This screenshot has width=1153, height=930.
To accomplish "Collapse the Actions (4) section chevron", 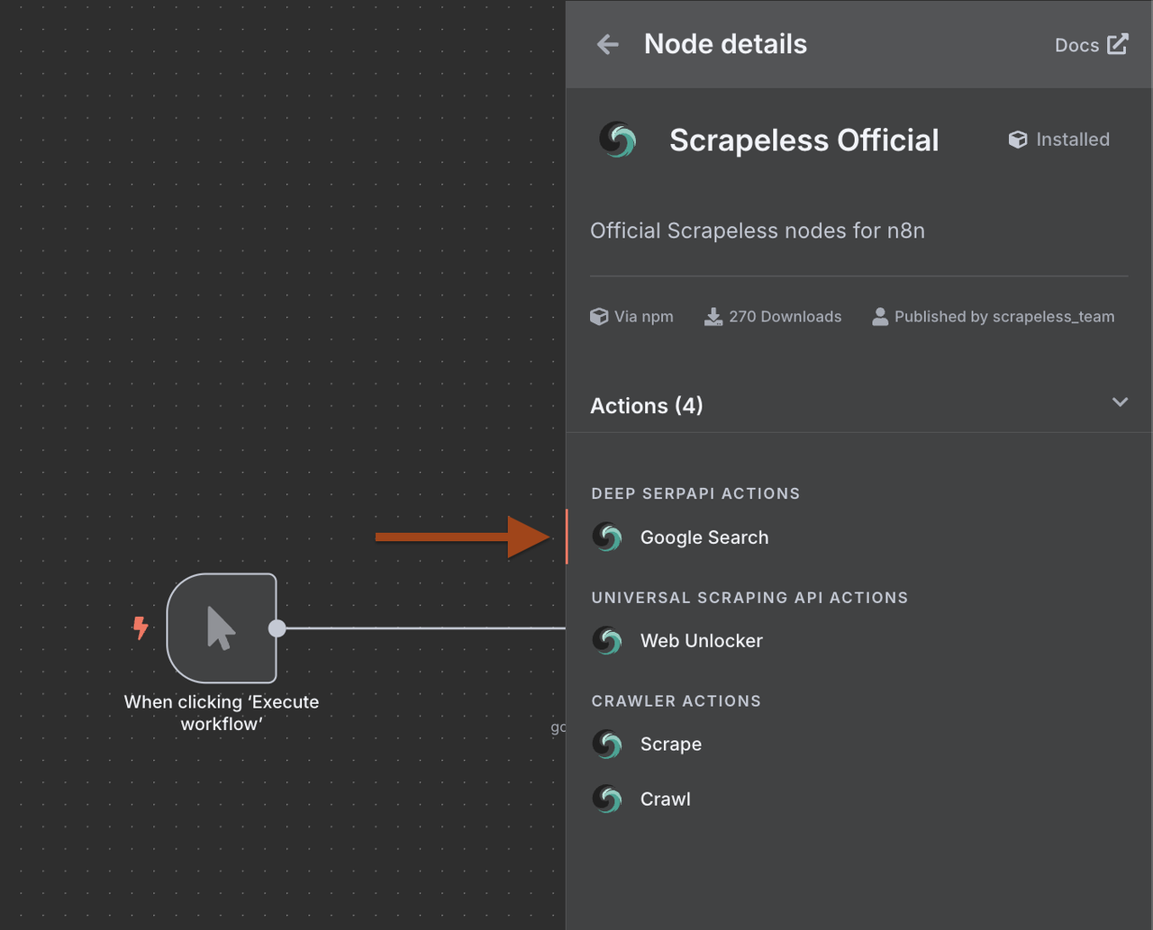I will [x=1120, y=402].
